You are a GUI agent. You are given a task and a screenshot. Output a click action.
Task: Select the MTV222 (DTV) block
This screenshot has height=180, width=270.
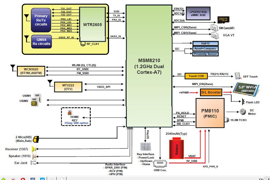coord(68,87)
